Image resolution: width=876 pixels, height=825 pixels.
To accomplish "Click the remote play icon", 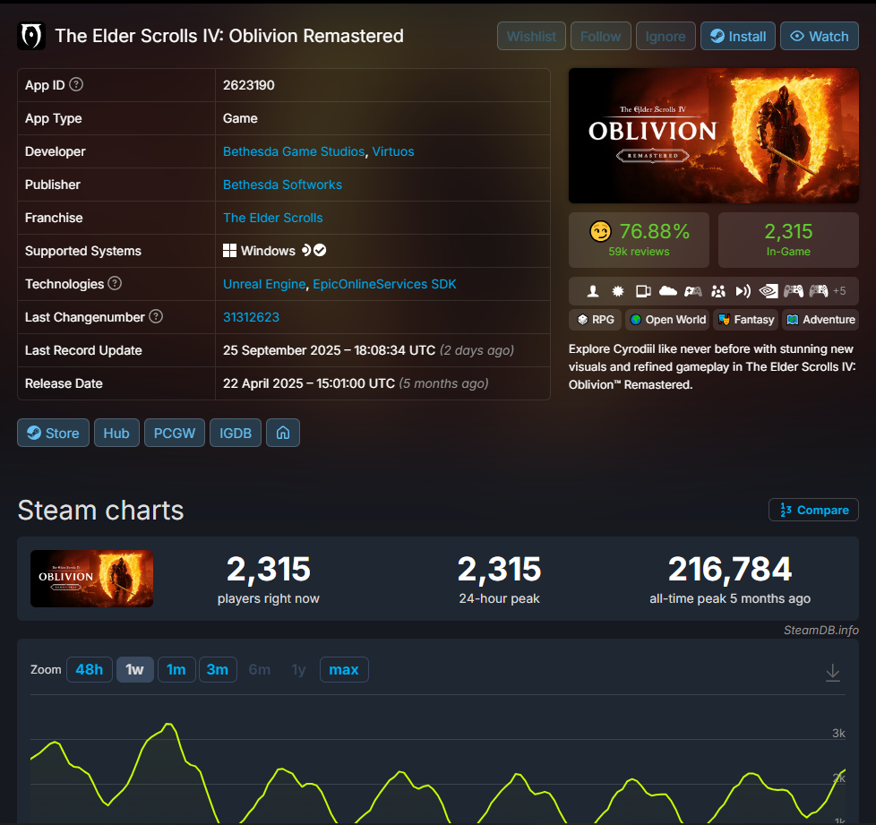I will tap(743, 291).
